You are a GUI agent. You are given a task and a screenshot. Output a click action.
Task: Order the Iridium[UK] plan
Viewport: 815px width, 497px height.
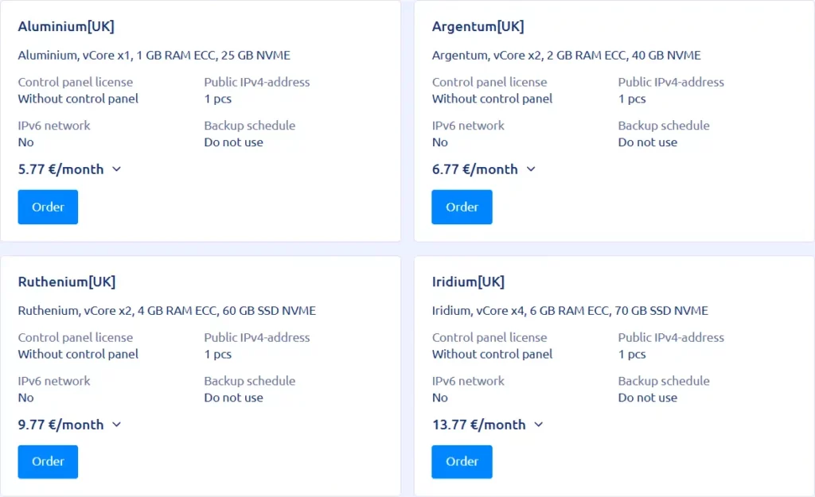coord(462,461)
